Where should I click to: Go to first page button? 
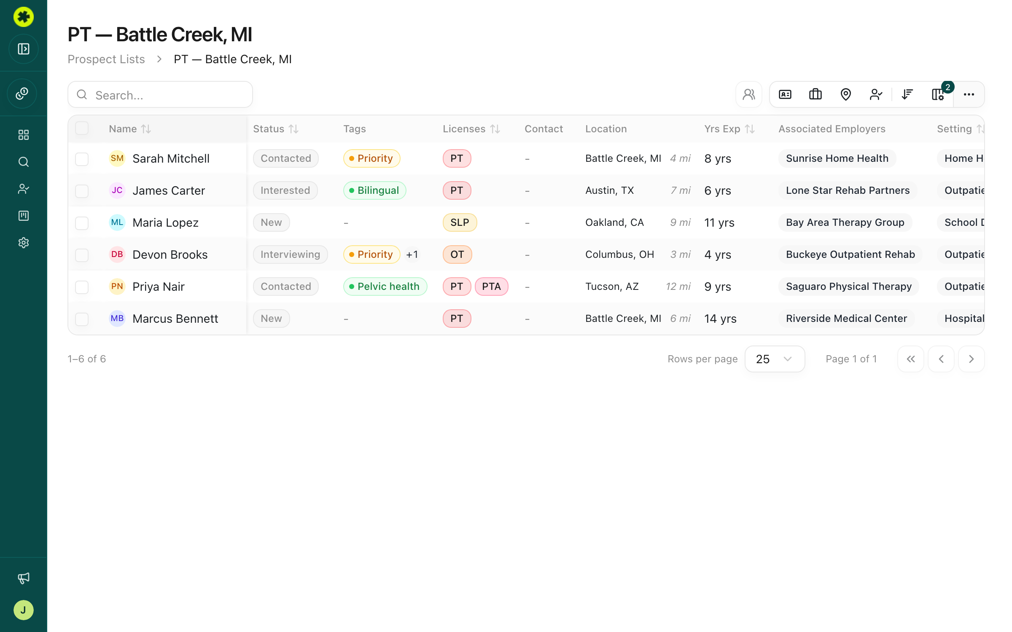pos(911,359)
